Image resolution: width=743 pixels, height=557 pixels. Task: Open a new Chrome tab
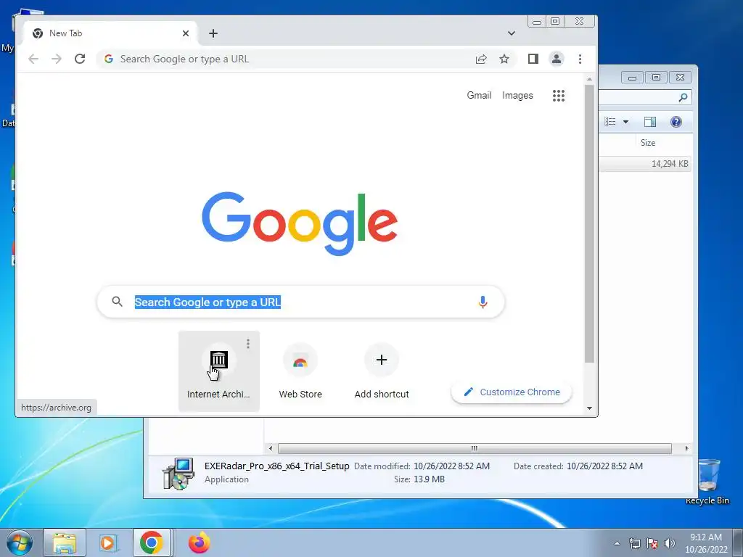click(213, 33)
